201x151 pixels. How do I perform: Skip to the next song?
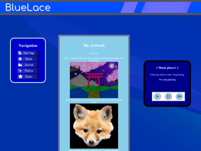(x=179, y=96)
